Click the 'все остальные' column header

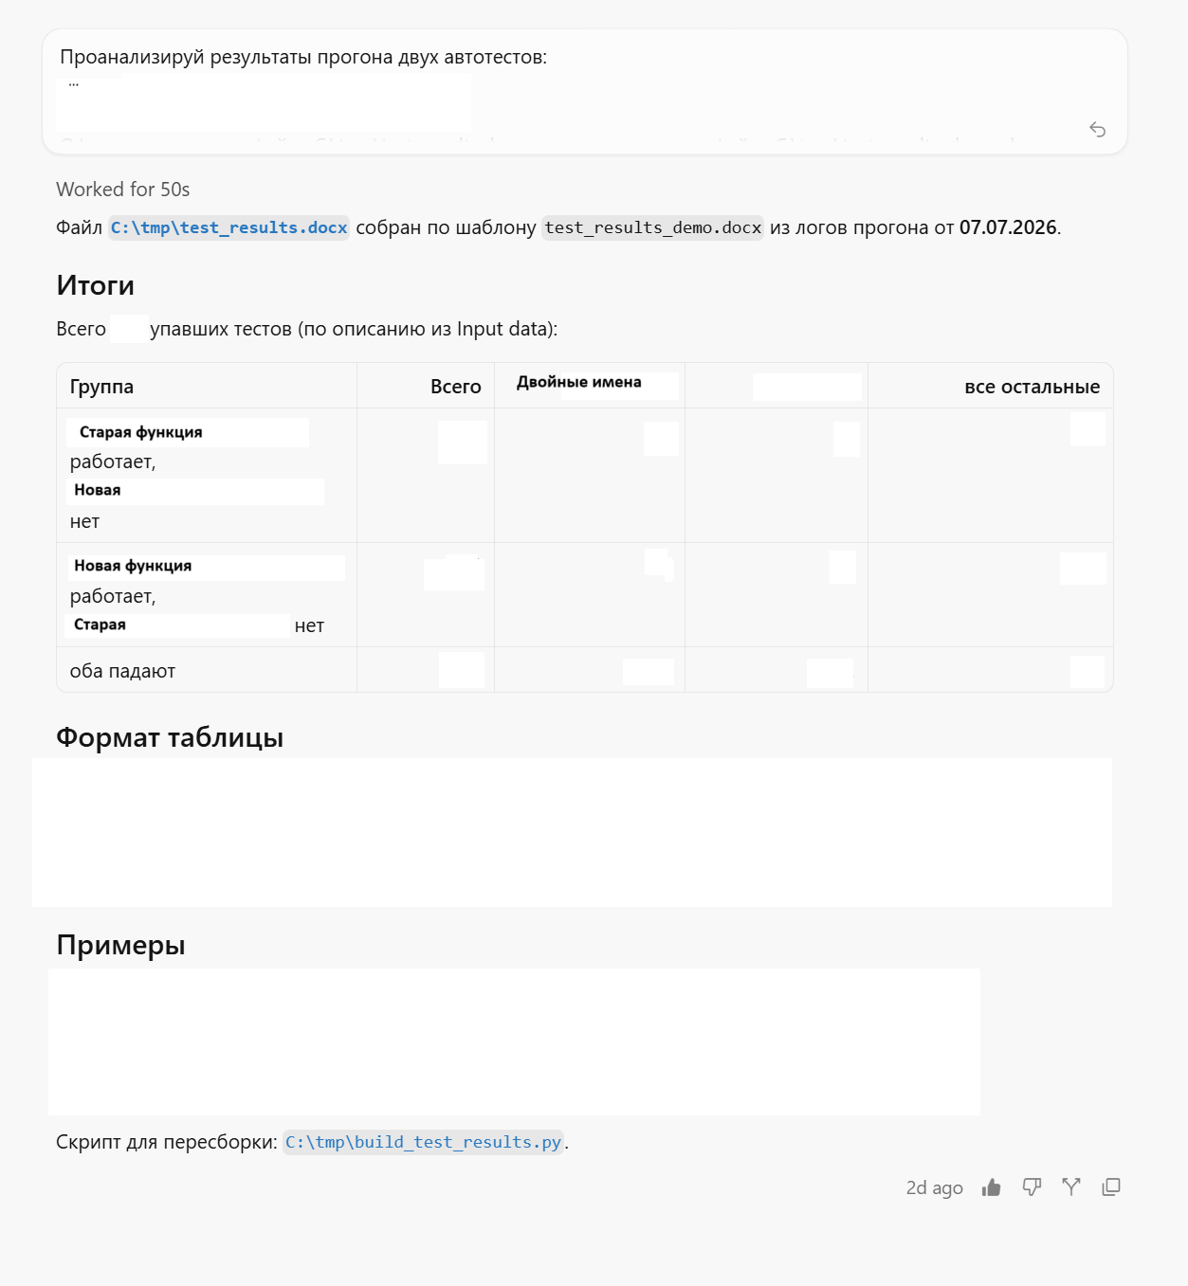pos(1033,387)
